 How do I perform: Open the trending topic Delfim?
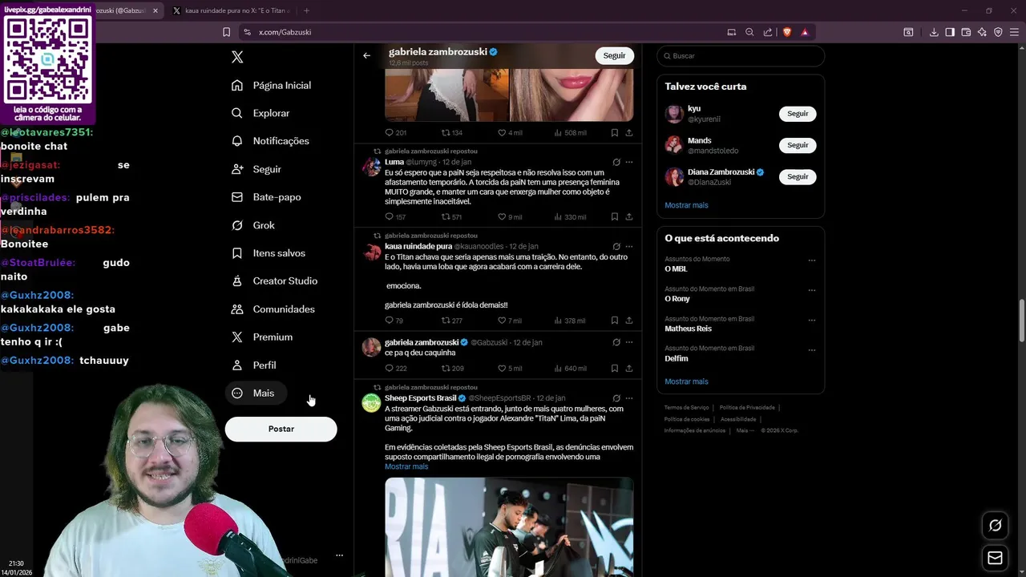point(677,358)
